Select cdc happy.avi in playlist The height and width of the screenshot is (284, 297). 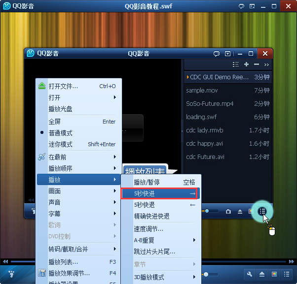(x=228, y=144)
